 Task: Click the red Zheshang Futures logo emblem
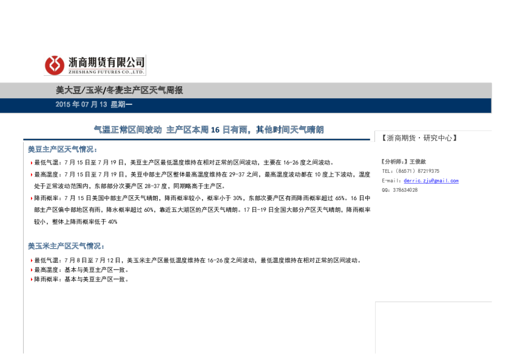(x=55, y=65)
